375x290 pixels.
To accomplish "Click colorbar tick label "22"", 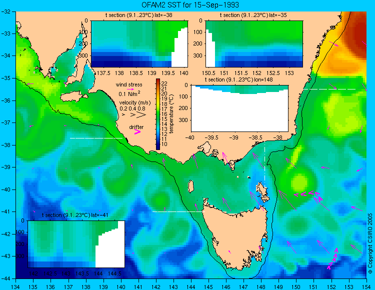I will pos(164,83).
